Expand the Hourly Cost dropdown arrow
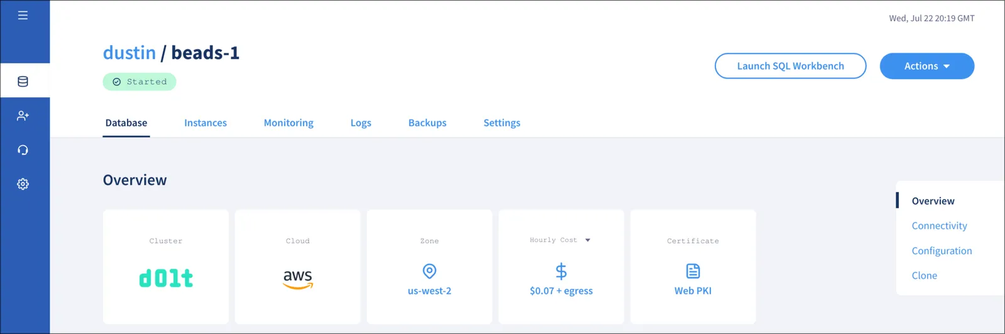The width and height of the screenshot is (1005, 334). (587, 240)
